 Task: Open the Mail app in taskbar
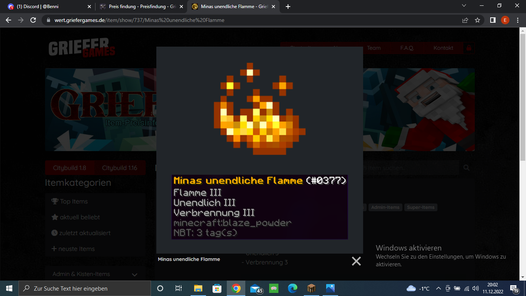point(256,288)
